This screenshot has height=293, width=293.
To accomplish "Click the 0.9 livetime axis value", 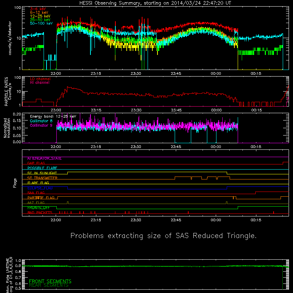I will click(x=18, y=266).
